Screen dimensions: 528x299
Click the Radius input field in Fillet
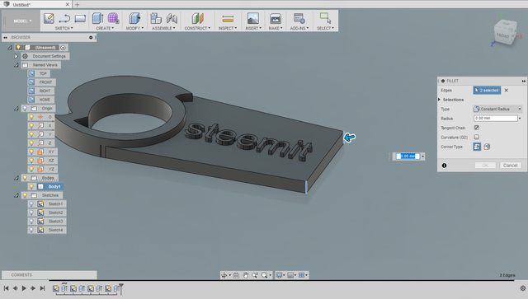[495, 119]
